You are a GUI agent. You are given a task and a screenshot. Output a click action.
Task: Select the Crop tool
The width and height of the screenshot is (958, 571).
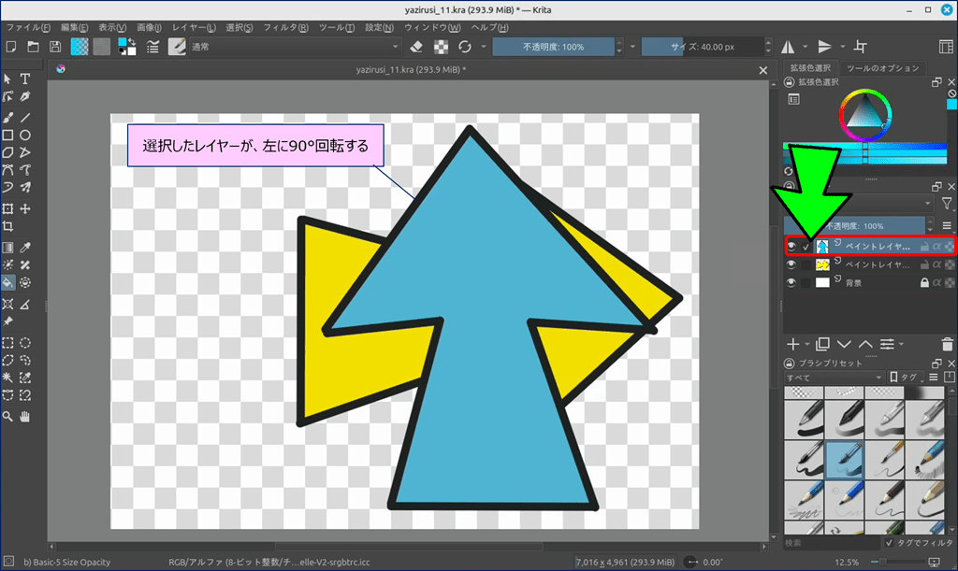point(8,226)
